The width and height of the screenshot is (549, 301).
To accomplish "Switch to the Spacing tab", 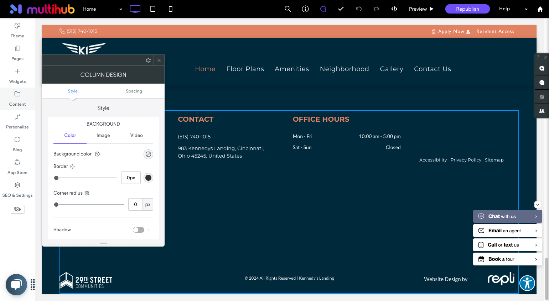I will click(134, 91).
